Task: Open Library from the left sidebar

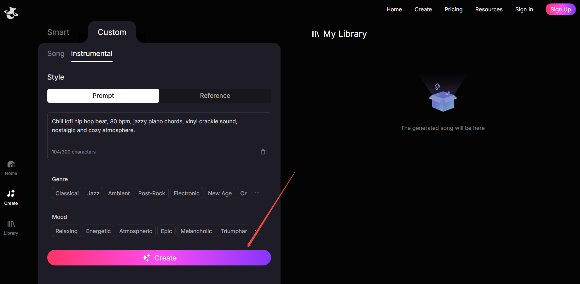Action: click(x=11, y=228)
